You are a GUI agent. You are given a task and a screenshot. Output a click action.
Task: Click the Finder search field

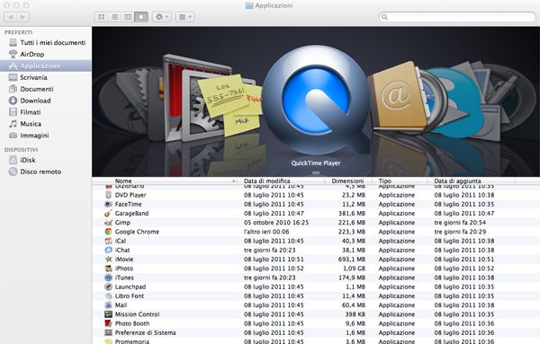457,17
